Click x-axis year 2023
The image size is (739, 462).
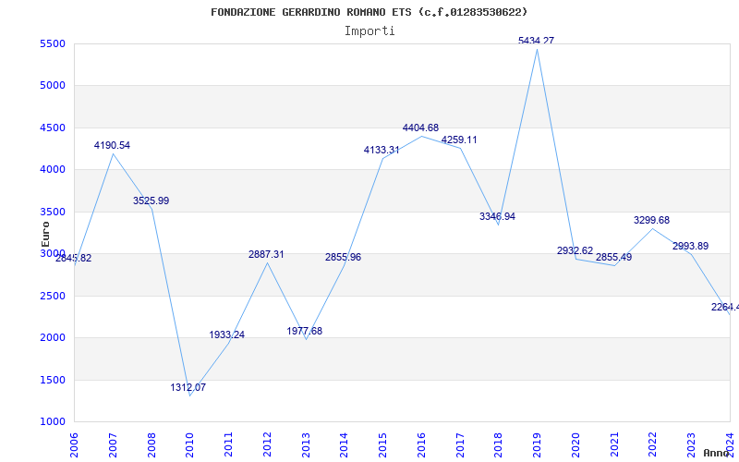click(x=691, y=444)
